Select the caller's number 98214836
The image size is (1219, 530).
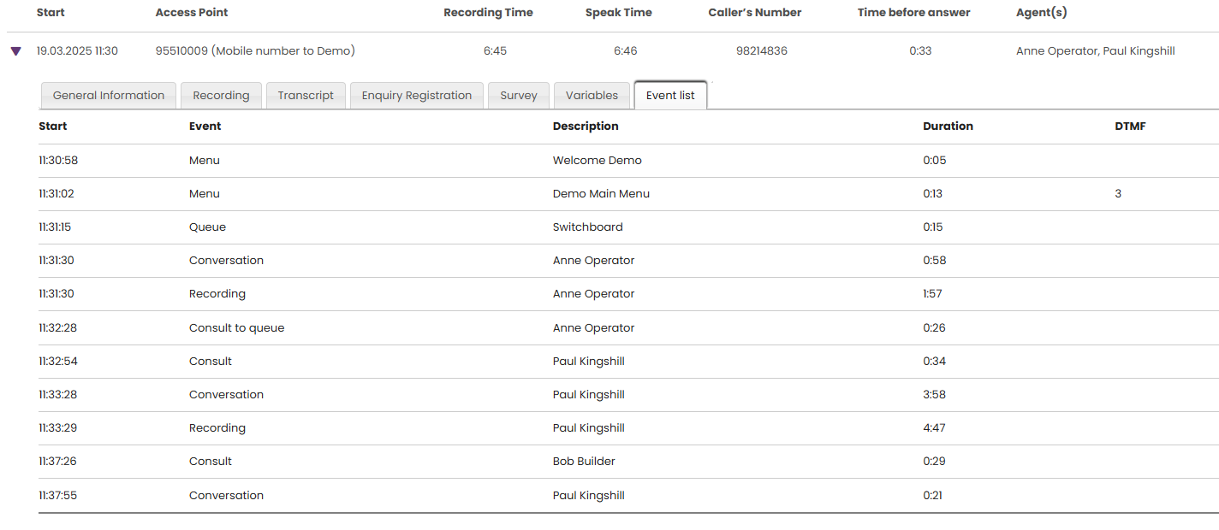coord(761,51)
